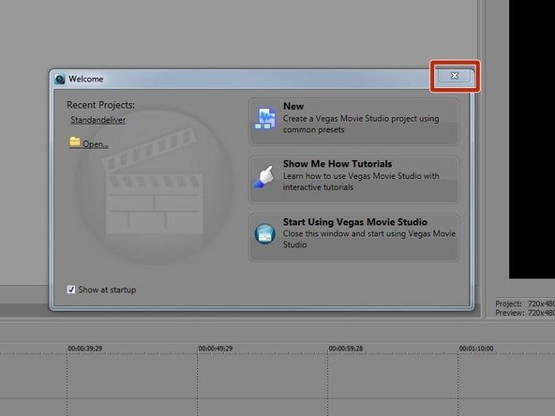The height and width of the screenshot is (416, 555).
Task: Click the Recent Projects heading
Action: tap(101, 105)
